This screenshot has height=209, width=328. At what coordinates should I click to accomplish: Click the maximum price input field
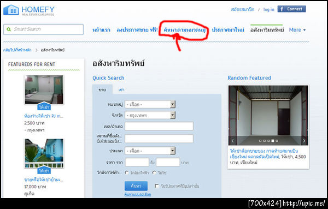pyautogui.click(x=168, y=162)
